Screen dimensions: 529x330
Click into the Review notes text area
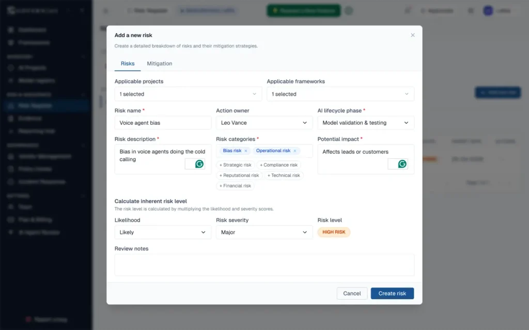point(264,265)
